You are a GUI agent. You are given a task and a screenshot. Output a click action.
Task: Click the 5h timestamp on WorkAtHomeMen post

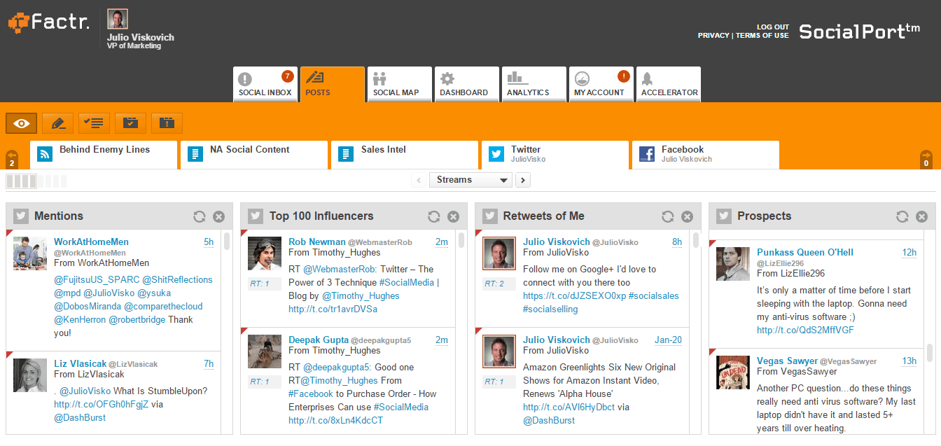pyautogui.click(x=209, y=242)
